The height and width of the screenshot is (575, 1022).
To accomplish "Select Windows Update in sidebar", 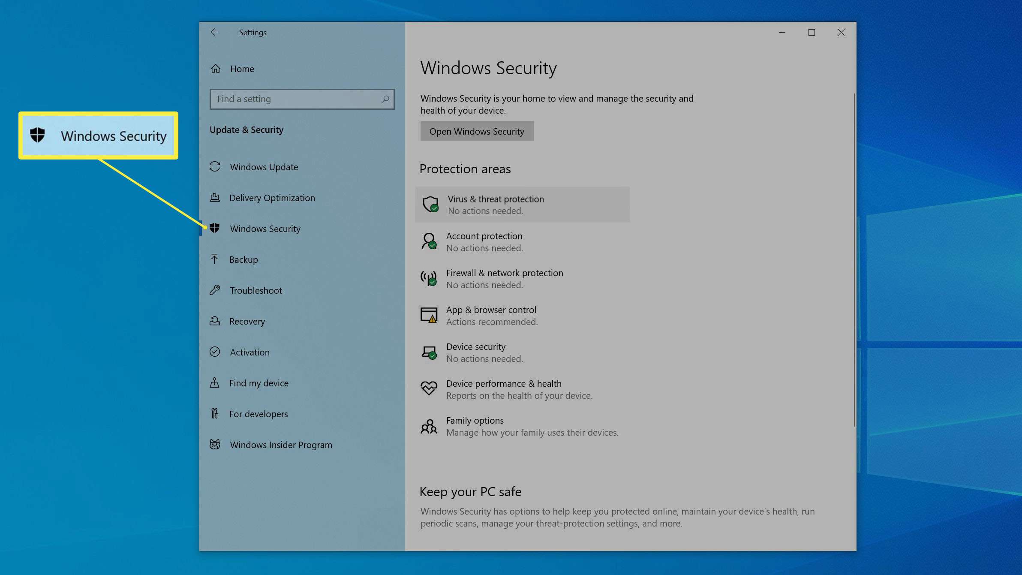I will tap(302, 167).
